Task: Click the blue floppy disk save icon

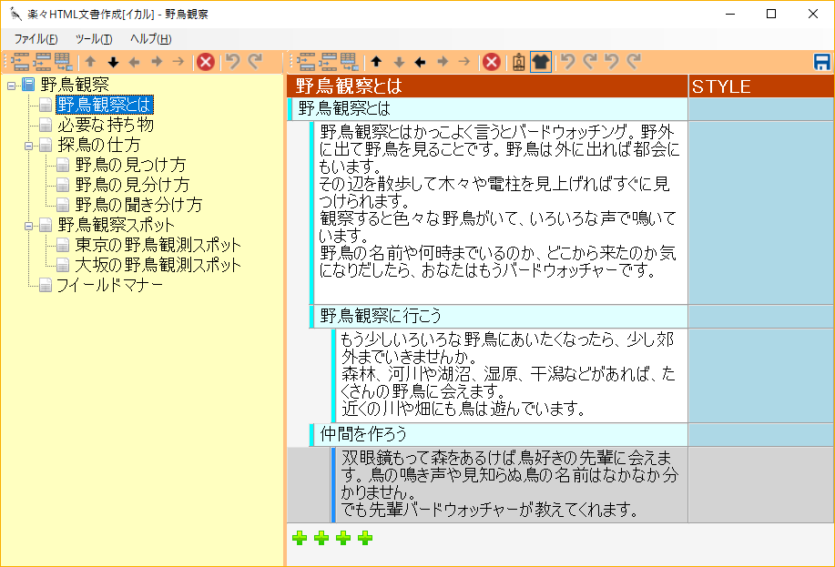Action: coord(821,62)
